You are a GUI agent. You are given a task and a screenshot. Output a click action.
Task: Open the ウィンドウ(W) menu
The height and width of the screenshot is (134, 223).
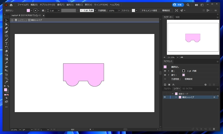[x=101, y=5]
